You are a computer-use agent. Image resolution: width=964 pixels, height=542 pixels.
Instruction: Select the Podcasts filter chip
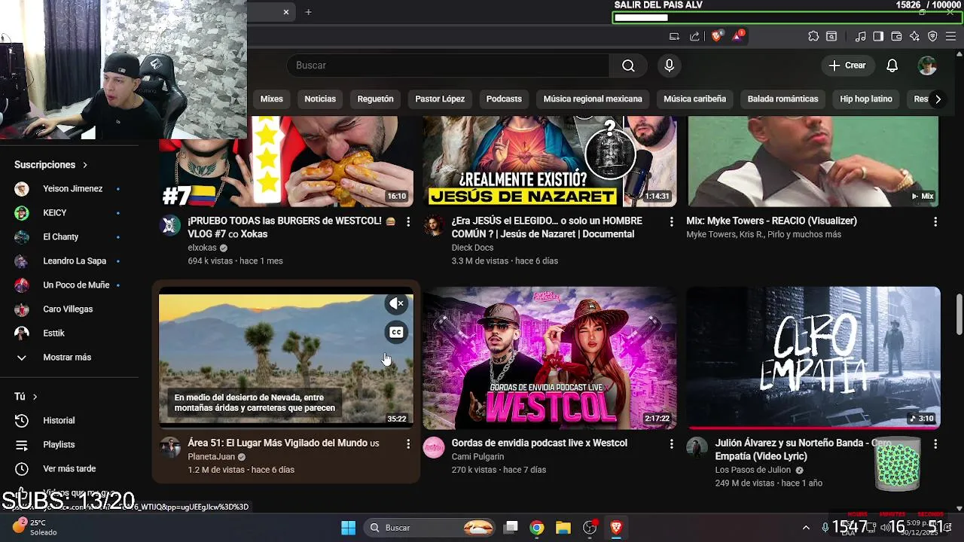pos(504,99)
